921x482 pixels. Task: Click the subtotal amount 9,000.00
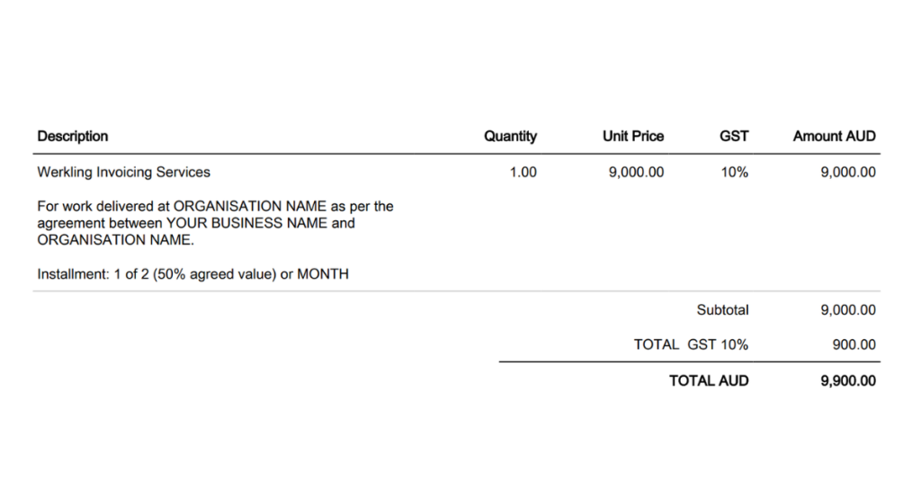click(x=848, y=310)
